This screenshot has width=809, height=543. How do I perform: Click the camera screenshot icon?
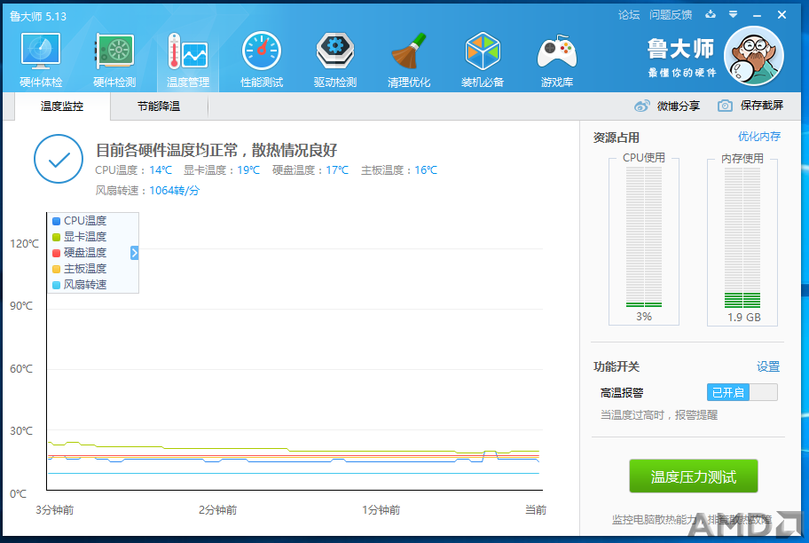[x=725, y=106]
